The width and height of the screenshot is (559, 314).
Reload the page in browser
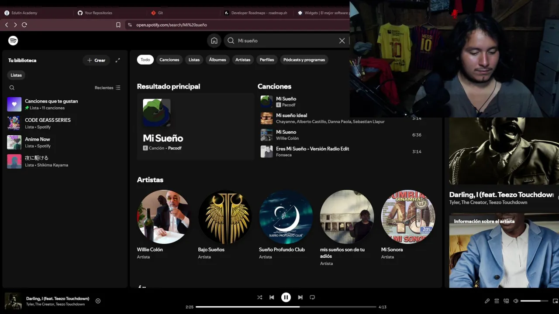(24, 25)
